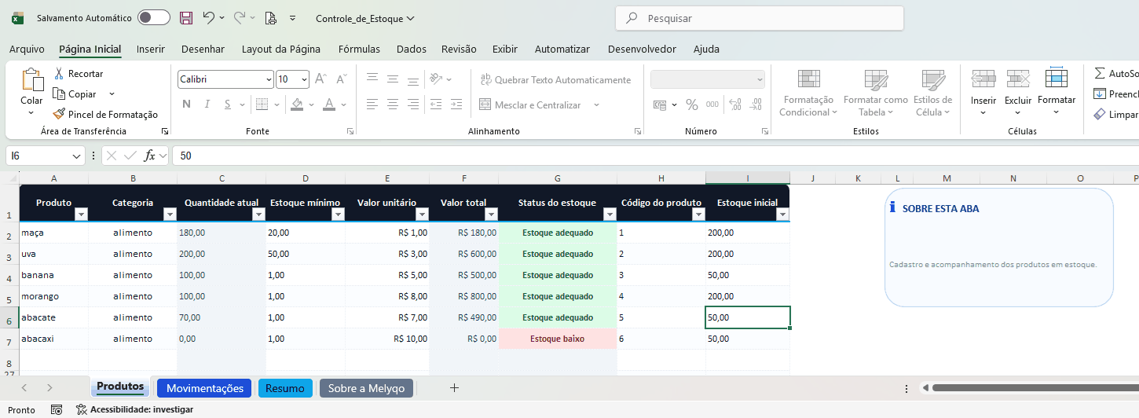Click the macro recording icon in the status bar
Viewport: 1139px width, 418px height.
(x=57, y=409)
